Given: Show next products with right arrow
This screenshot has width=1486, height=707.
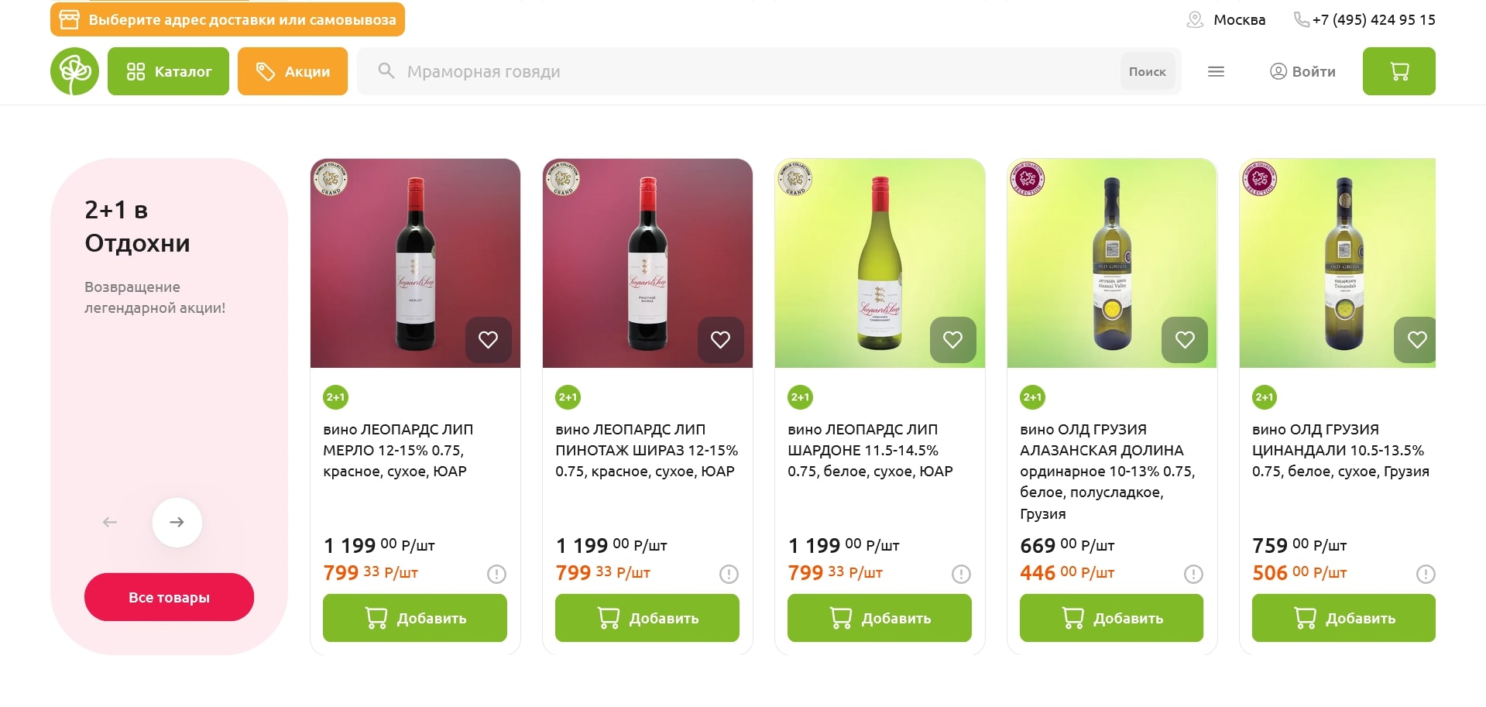Looking at the screenshot, I should [177, 522].
